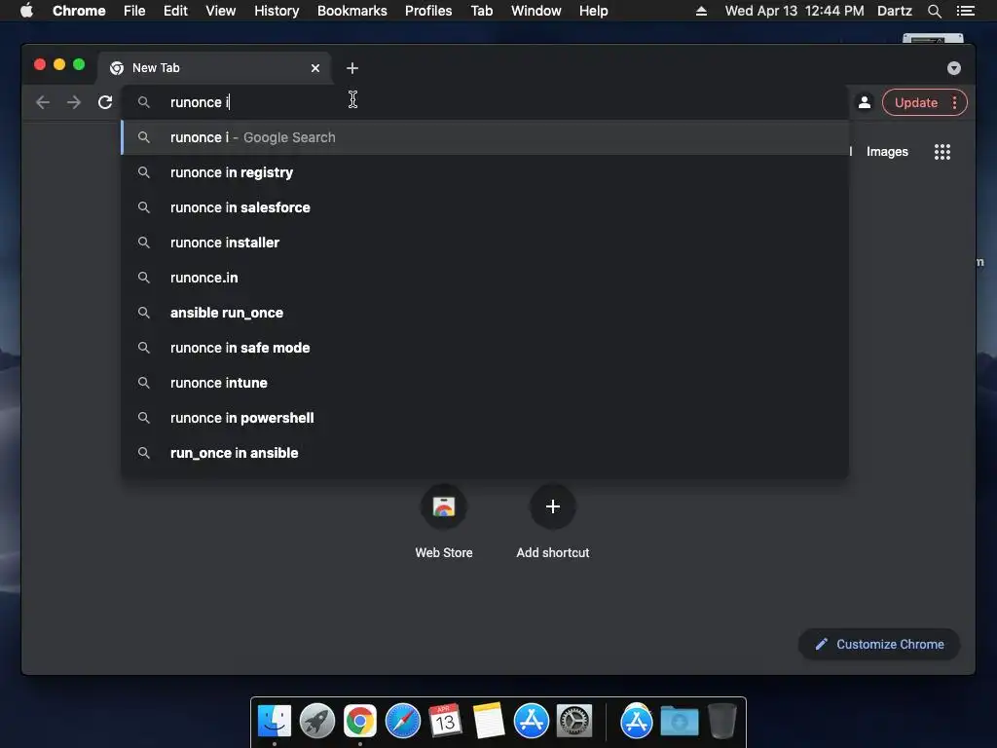Open the Profiles menu

pyautogui.click(x=428, y=11)
